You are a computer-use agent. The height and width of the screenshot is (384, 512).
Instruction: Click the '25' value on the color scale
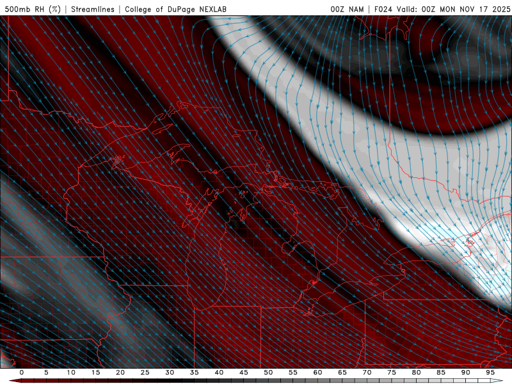pyautogui.click(x=145, y=372)
